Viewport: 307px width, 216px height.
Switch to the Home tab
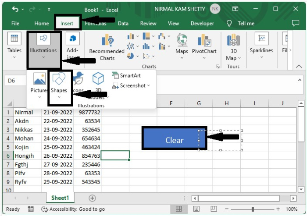(x=42, y=24)
